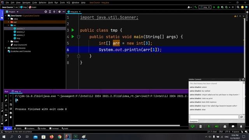Open the tmp run configuration dropdown
The image size is (249, 140).
coord(205,7)
